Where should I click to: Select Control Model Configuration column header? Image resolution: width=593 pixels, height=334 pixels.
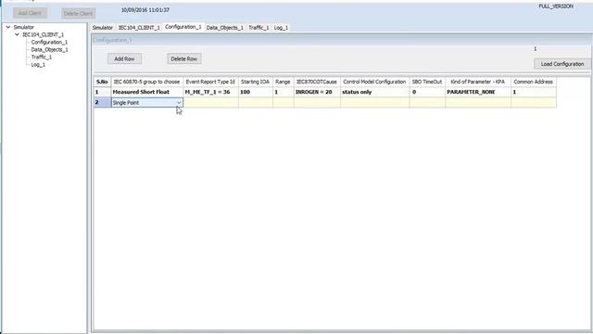pos(374,82)
